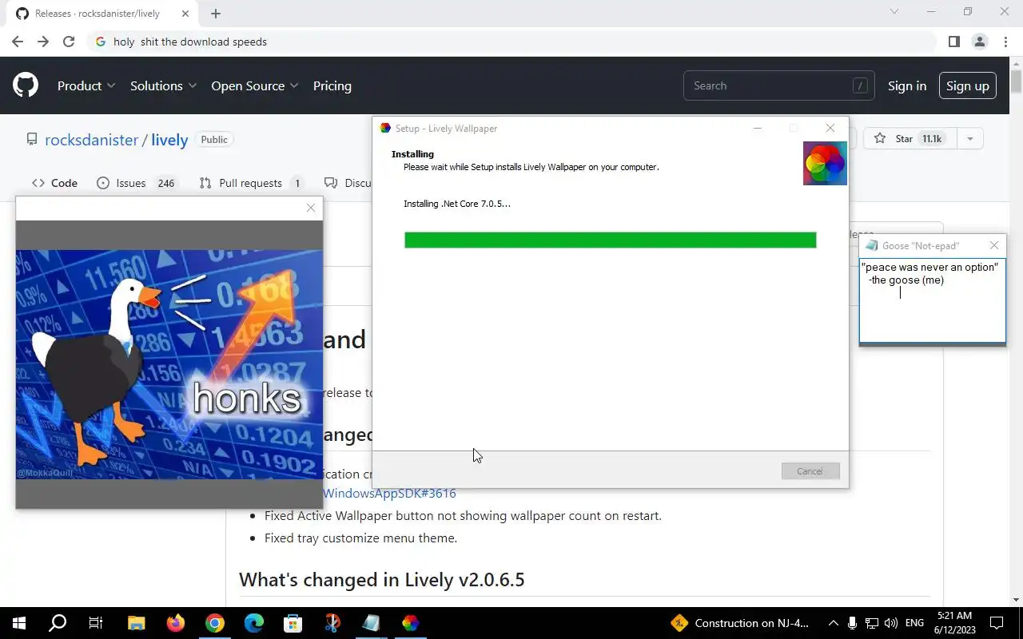The width and height of the screenshot is (1023, 639).
Task: Open File Explorer from taskbar
Action: (x=136, y=623)
